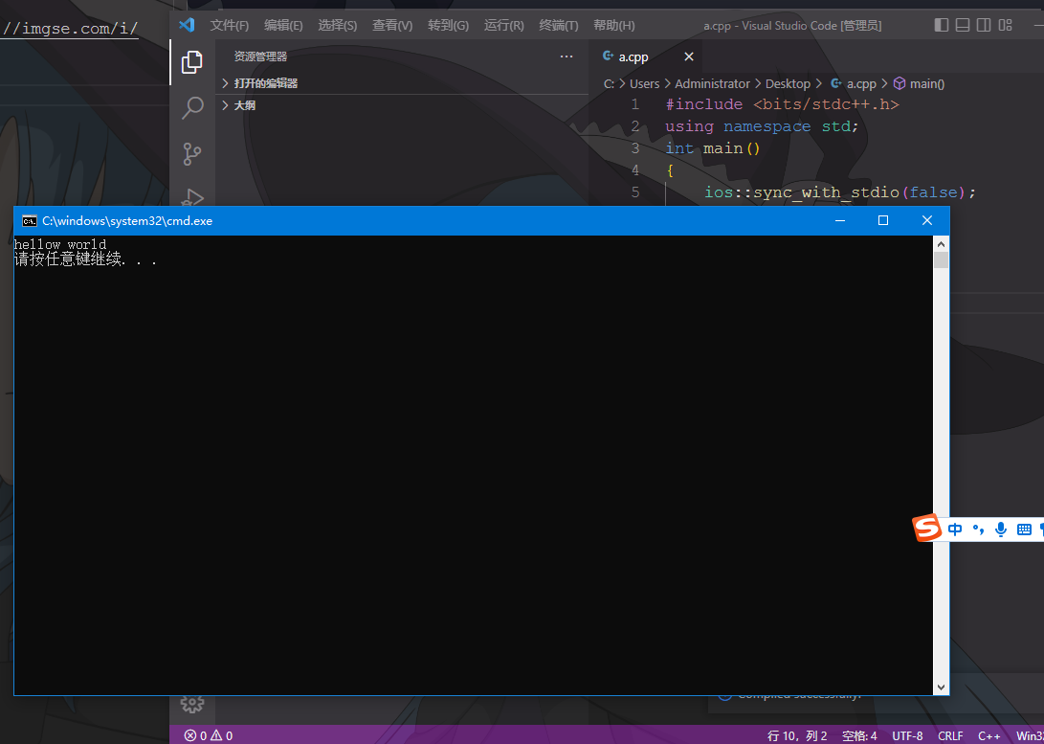Open the Source Control view icon
The image size is (1044, 744).
191,154
